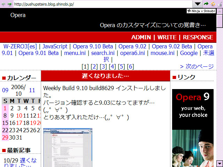Go to next month 11 in calendar

point(32,90)
